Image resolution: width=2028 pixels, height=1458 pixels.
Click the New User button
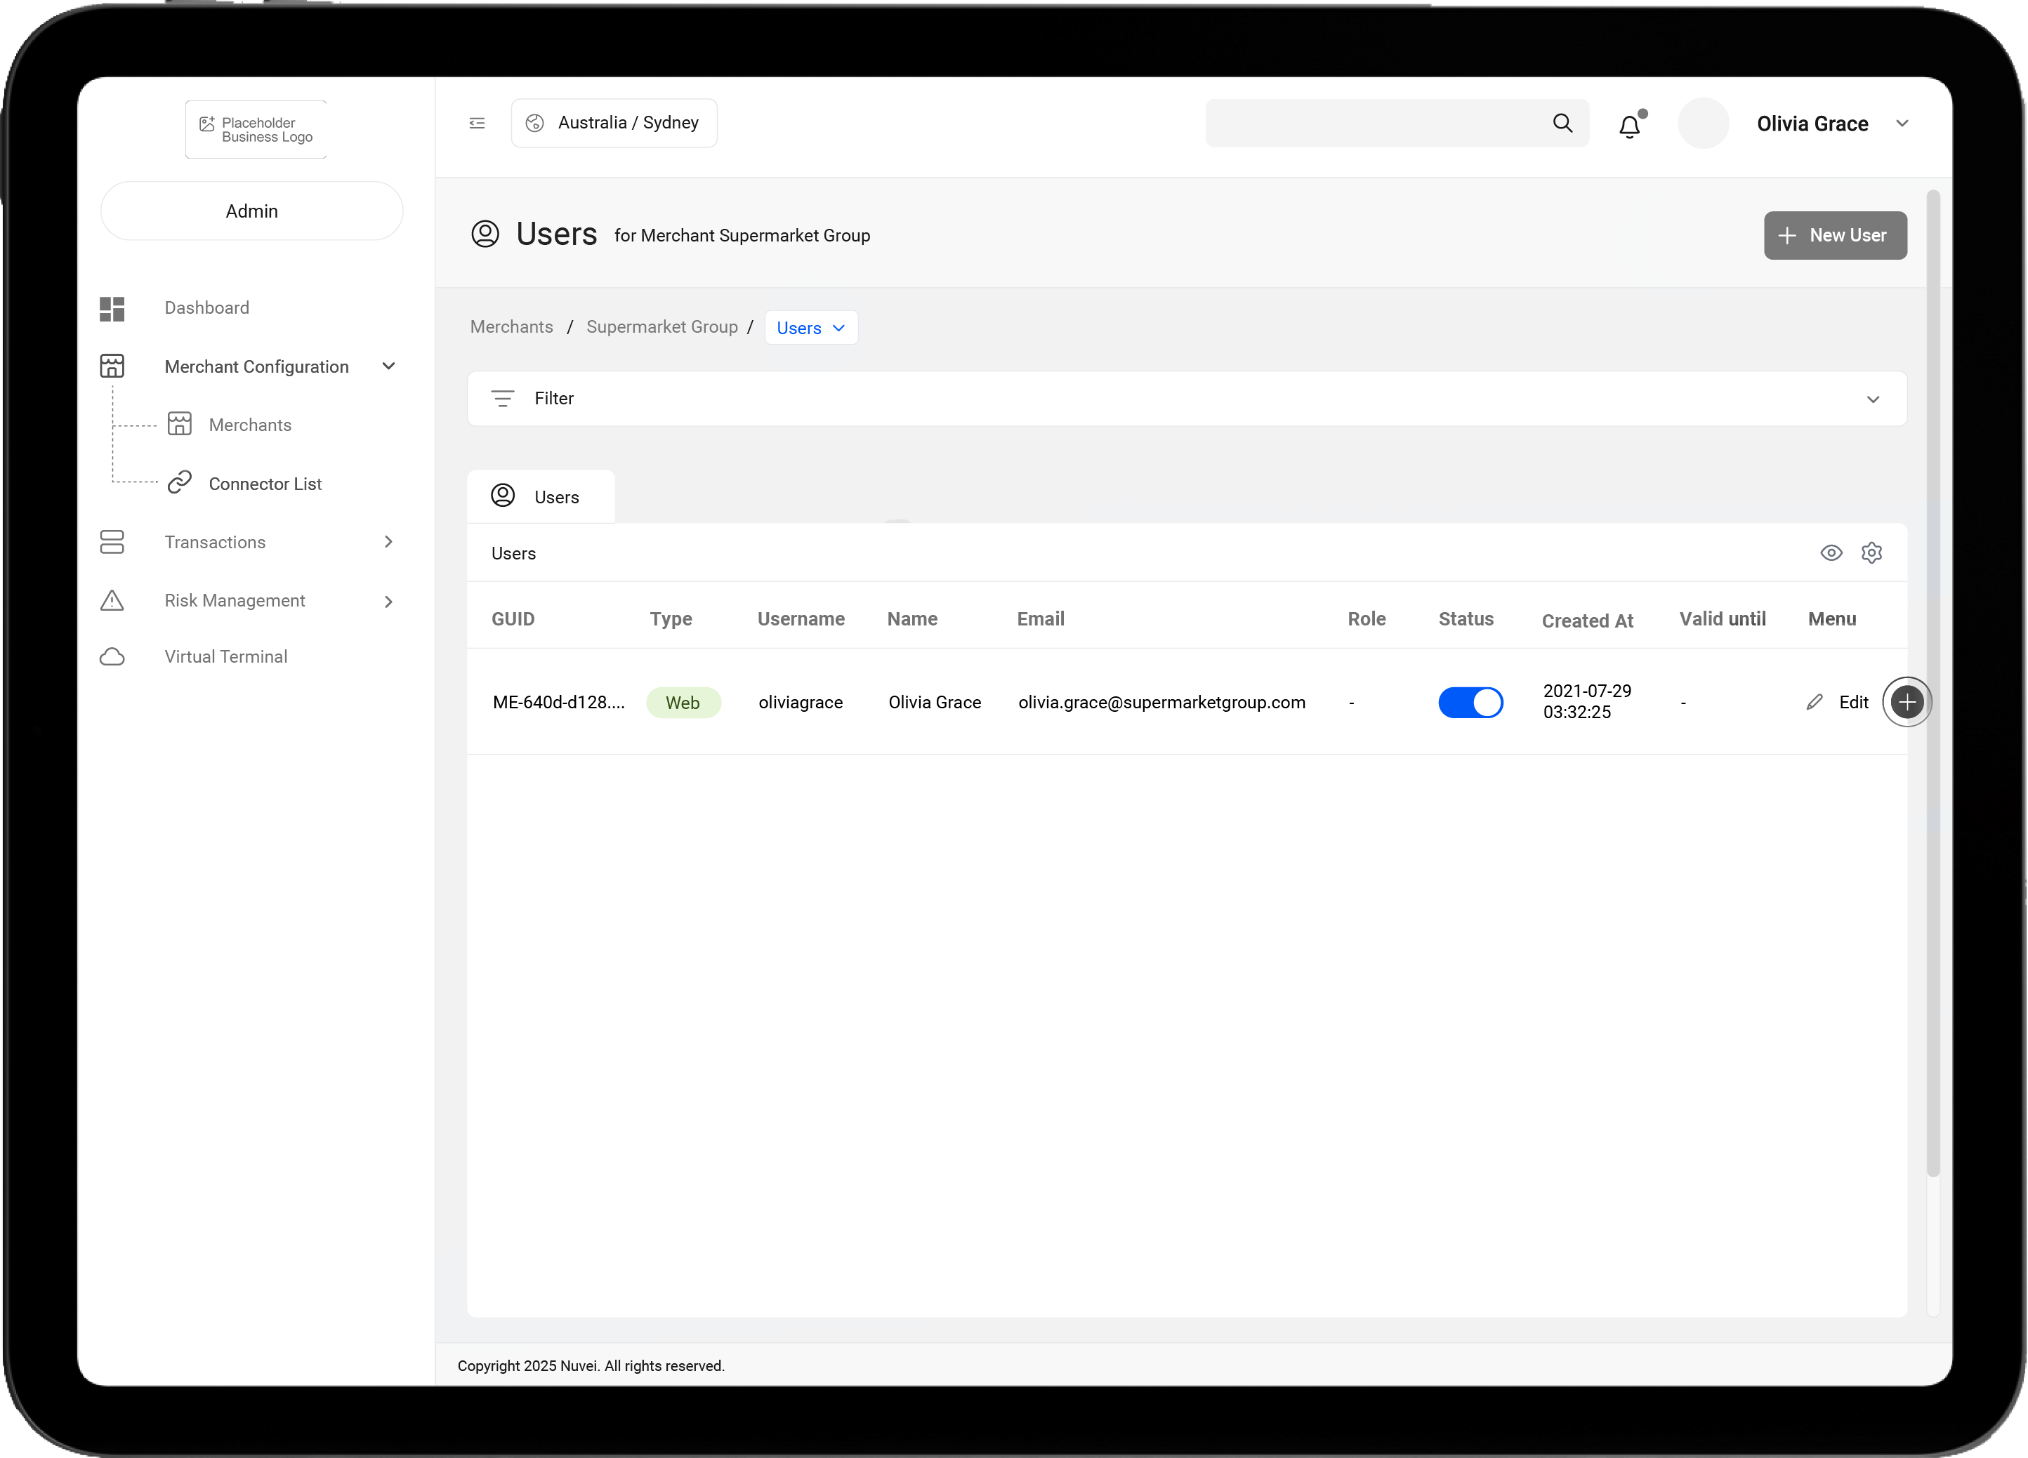1835,235
